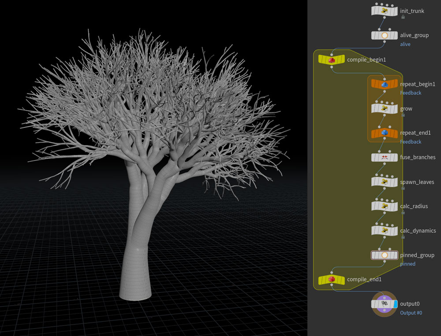
Task: Click the spawn_leaves wrangle node icon
Action: [384, 182]
